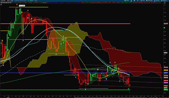Click the pointer cursor icon at bottom right

[157, 97]
